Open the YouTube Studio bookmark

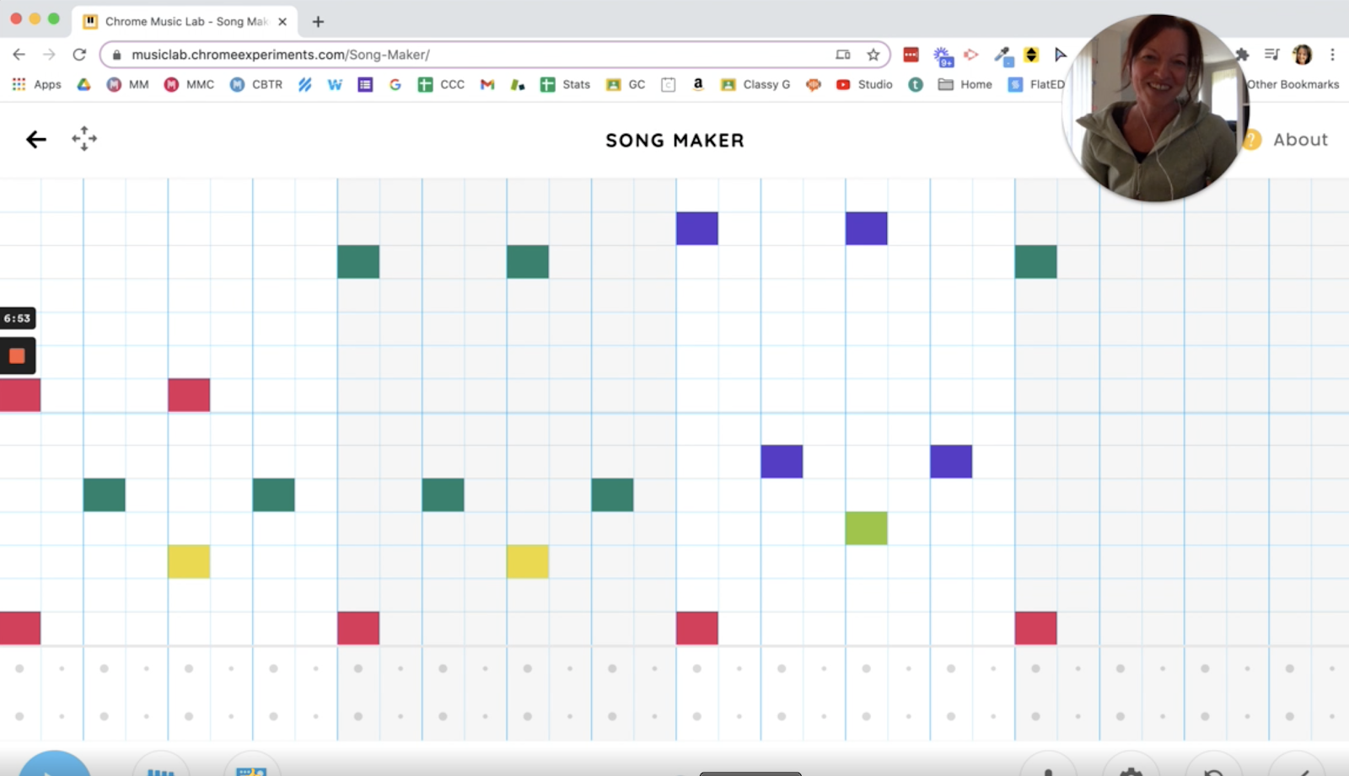click(x=864, y=84)
